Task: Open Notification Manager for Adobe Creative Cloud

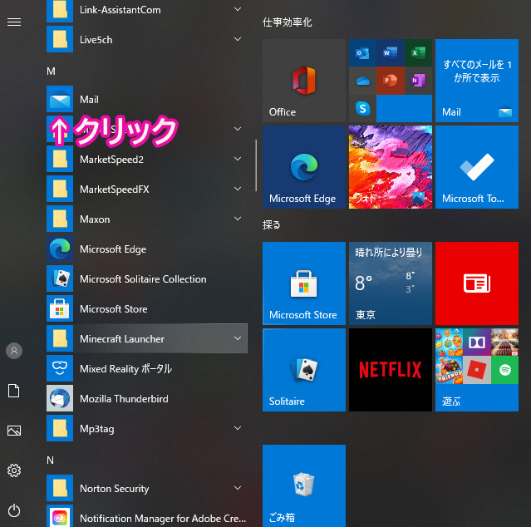Action: tap(147, 518)
